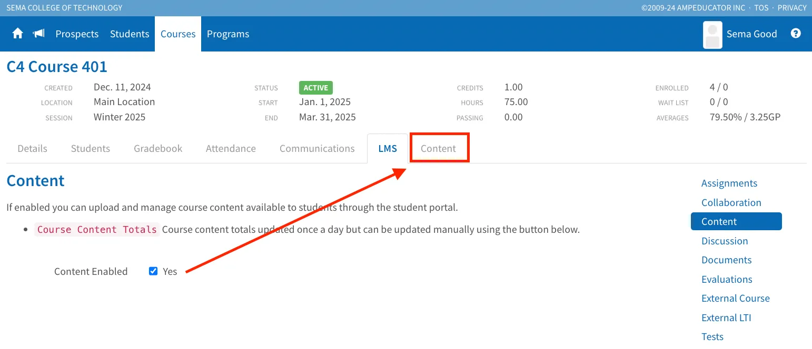Open the Prospects menu
Screen dimensions: 812x349
[77, 34]
